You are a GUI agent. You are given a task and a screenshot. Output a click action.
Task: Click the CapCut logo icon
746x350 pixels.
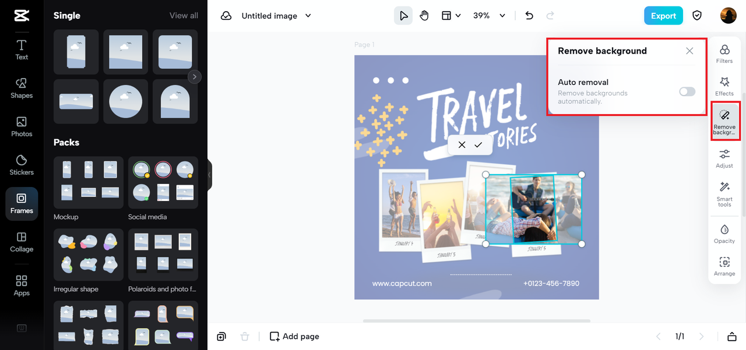coord(22,16)
